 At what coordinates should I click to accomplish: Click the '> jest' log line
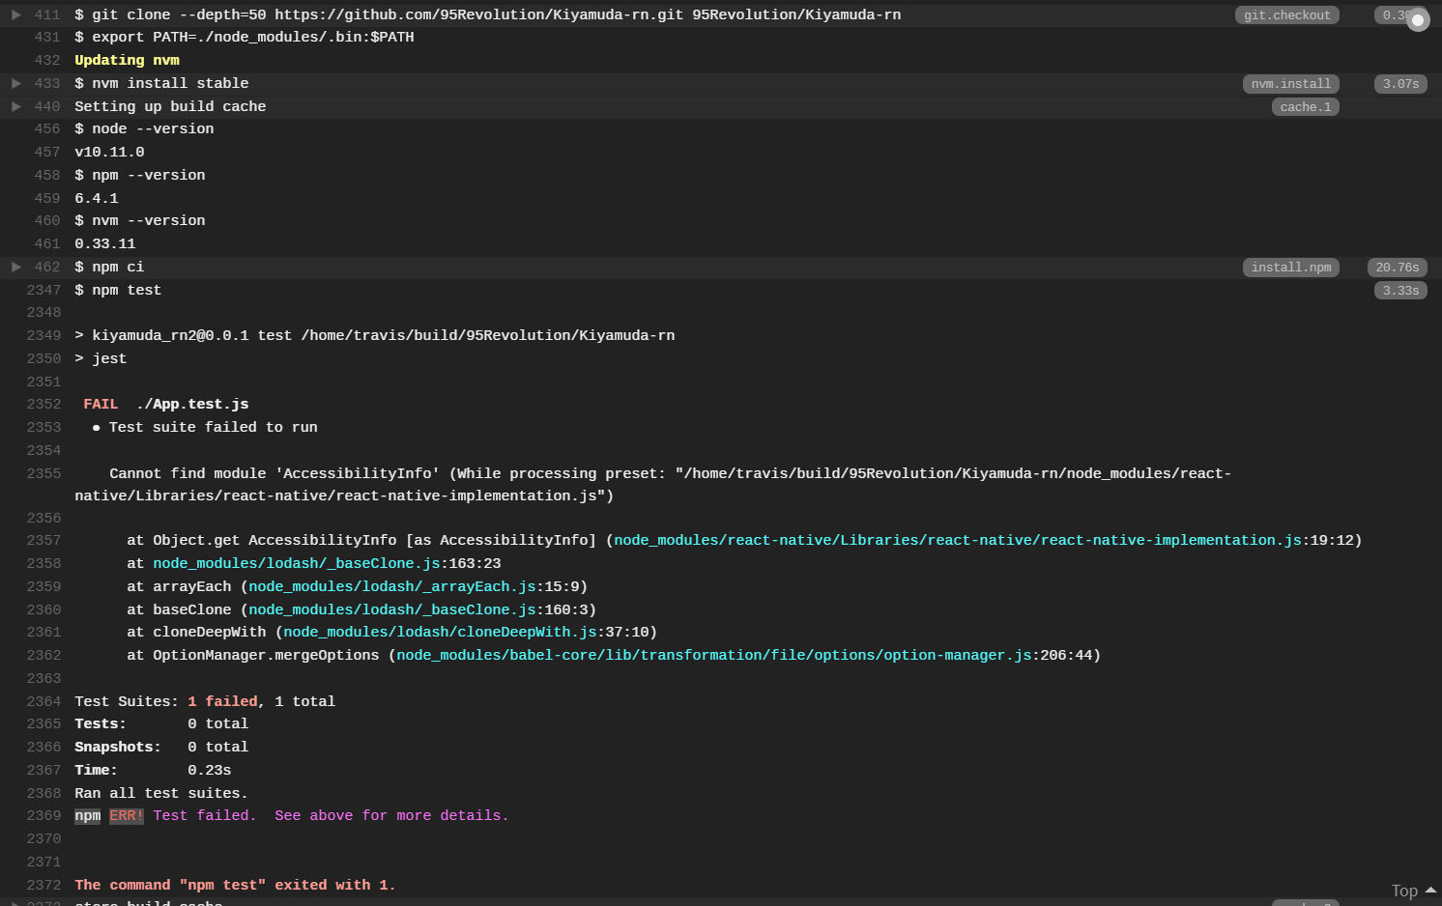point(101,358)
